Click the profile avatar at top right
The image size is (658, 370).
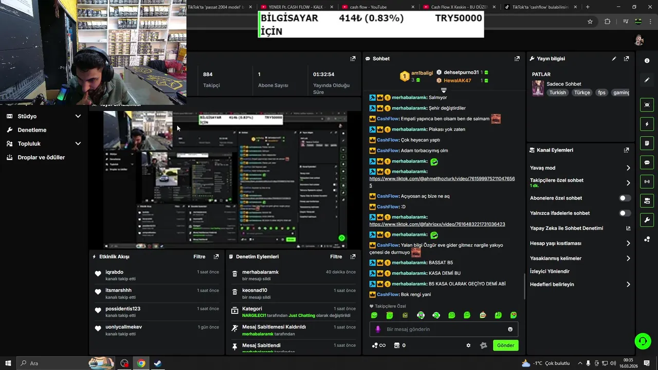coord(639,40)
